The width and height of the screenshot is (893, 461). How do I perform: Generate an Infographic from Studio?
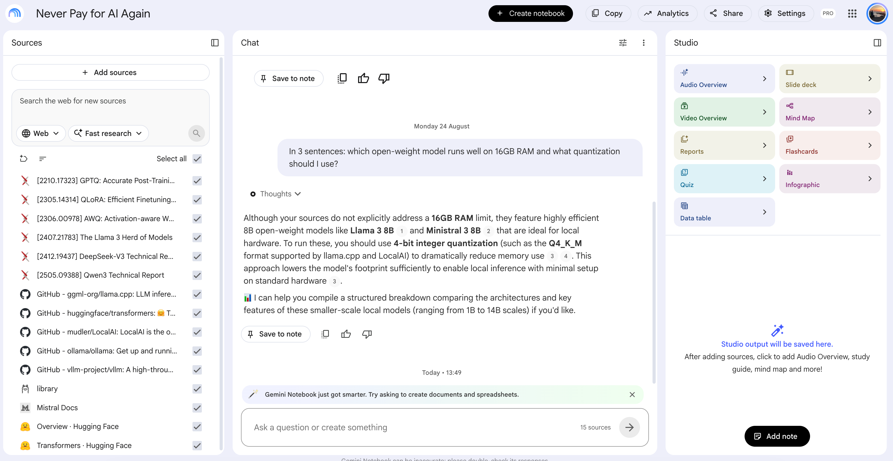coord(830,179)
